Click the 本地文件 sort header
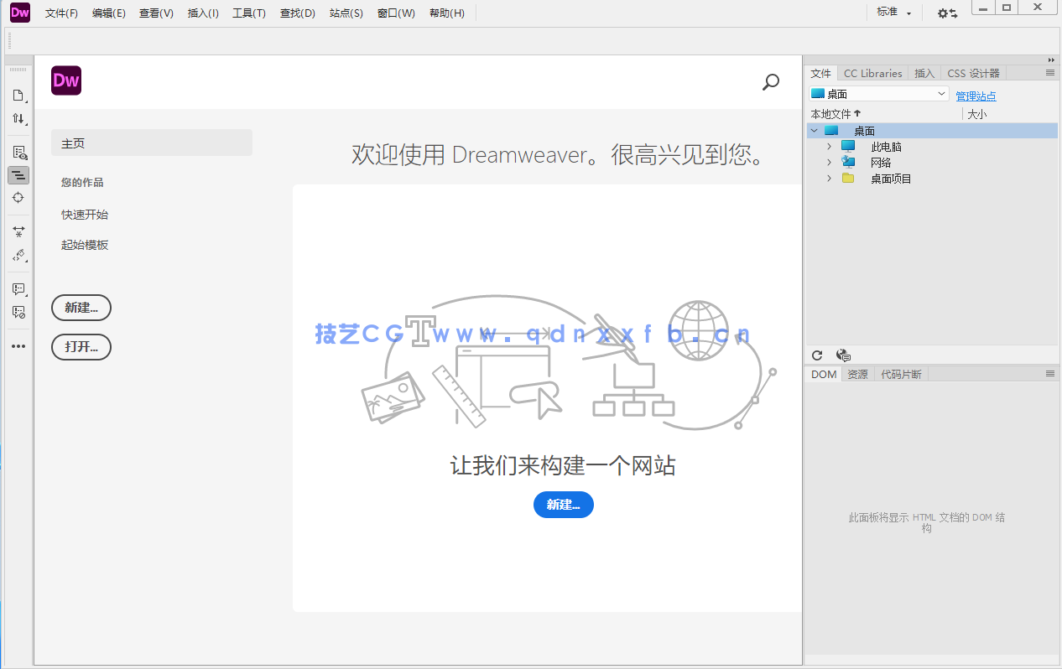 834,113
